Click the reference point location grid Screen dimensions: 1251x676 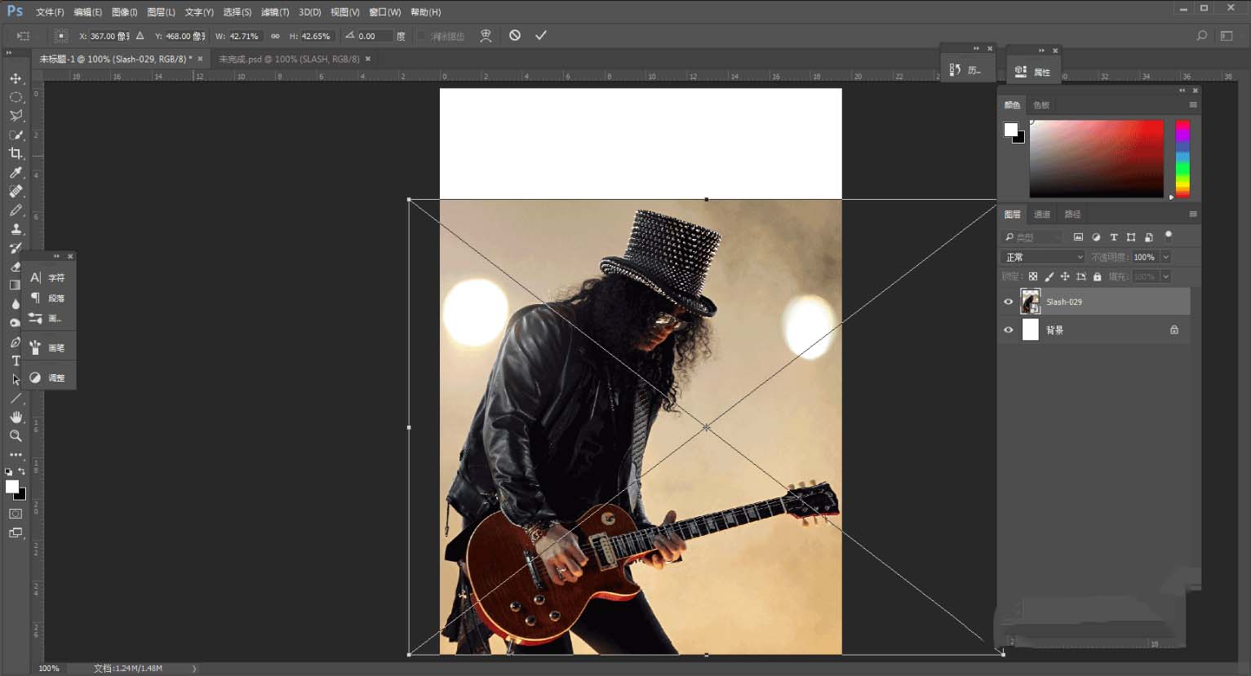point(61,36)
